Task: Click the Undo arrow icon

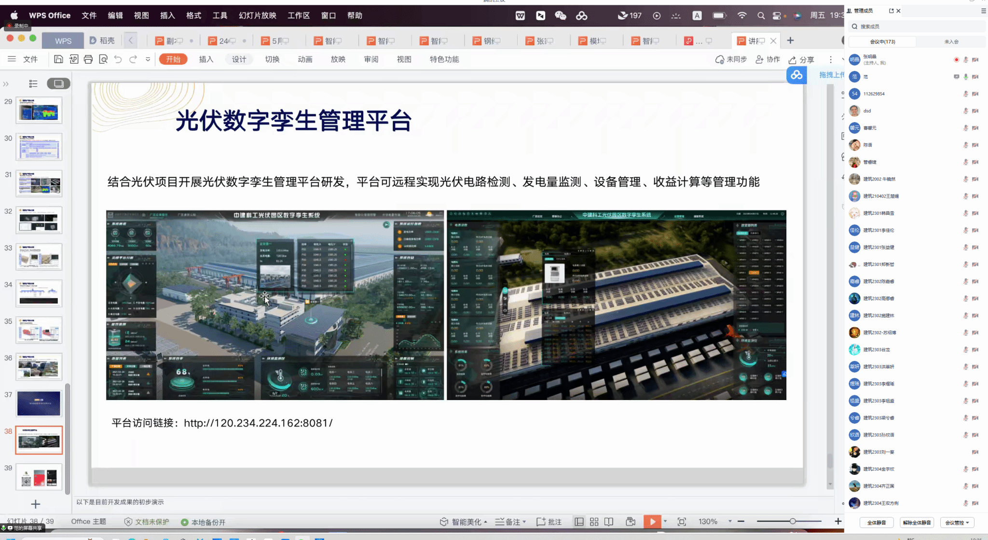Action: [118, 59]
